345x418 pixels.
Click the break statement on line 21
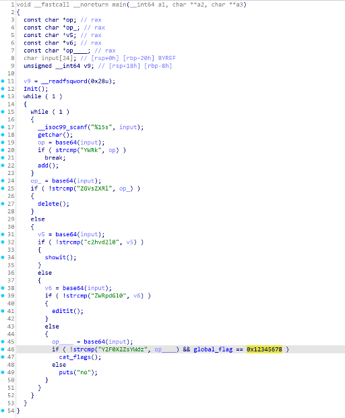coord(55,158)
